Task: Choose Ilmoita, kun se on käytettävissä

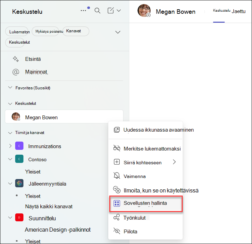Action: point(145,190)
